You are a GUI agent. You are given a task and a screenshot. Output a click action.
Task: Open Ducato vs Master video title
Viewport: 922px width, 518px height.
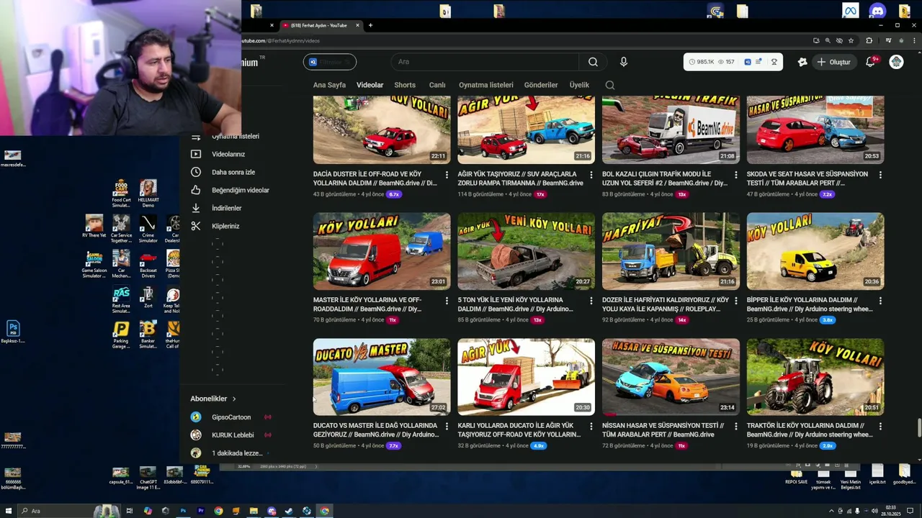(376, 430)
